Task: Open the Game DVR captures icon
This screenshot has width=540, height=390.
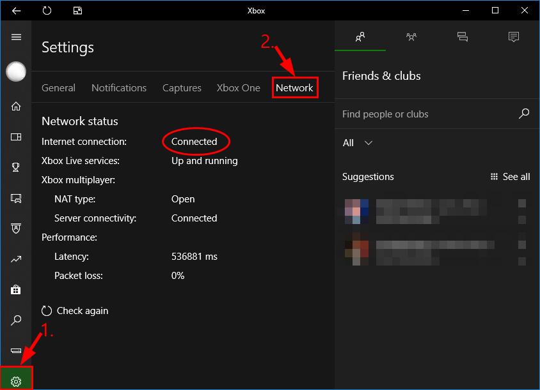Action: coord(16,198)
